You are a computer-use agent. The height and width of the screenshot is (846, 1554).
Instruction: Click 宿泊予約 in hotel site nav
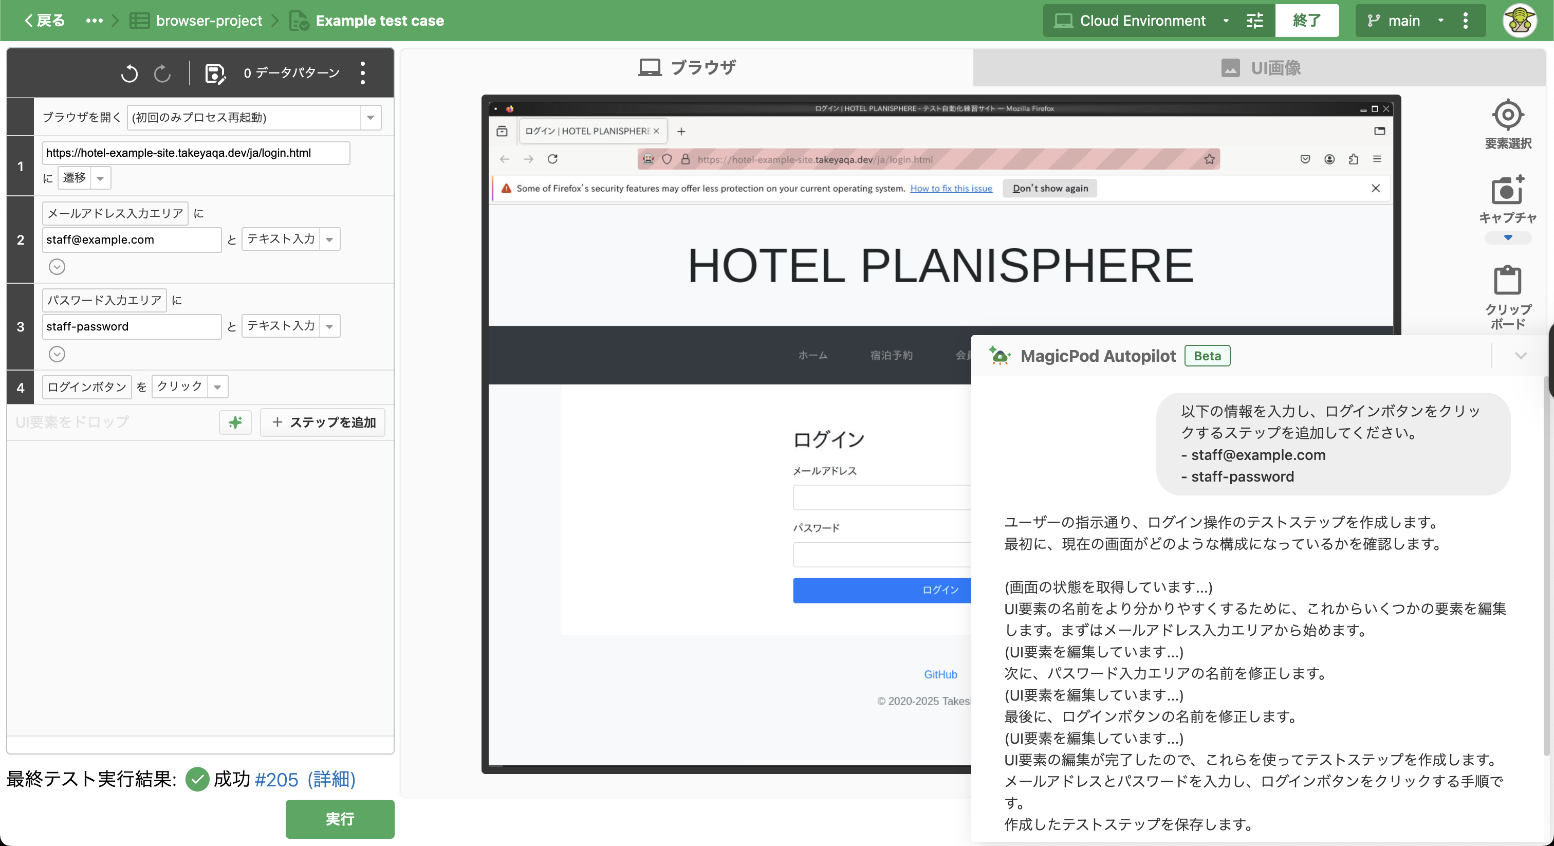point(891,356)
